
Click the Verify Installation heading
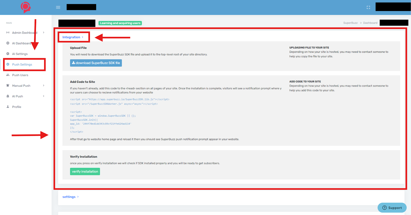click(83, 157)
